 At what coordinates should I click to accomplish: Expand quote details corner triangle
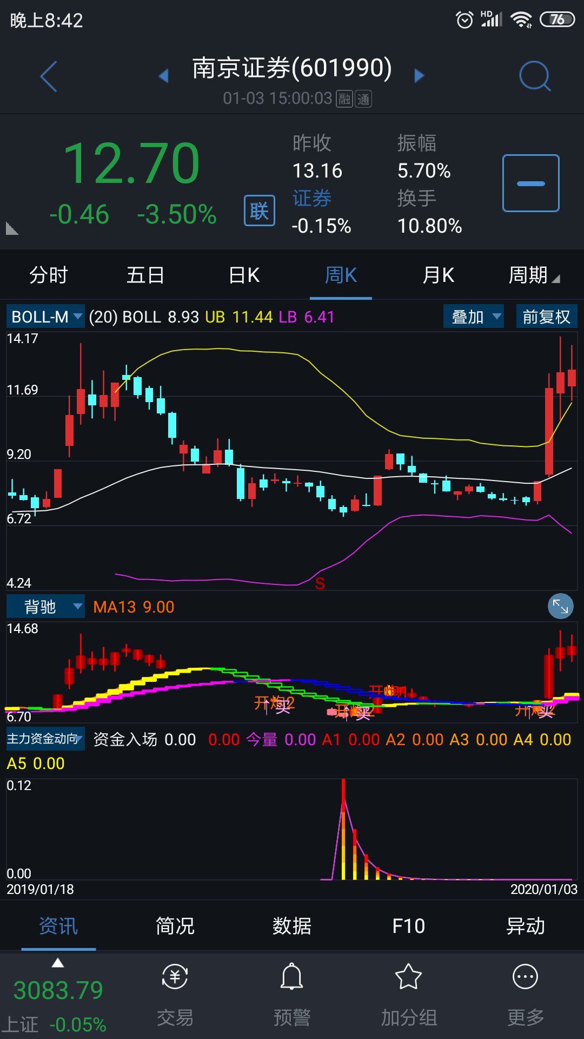tap(12, 228)
